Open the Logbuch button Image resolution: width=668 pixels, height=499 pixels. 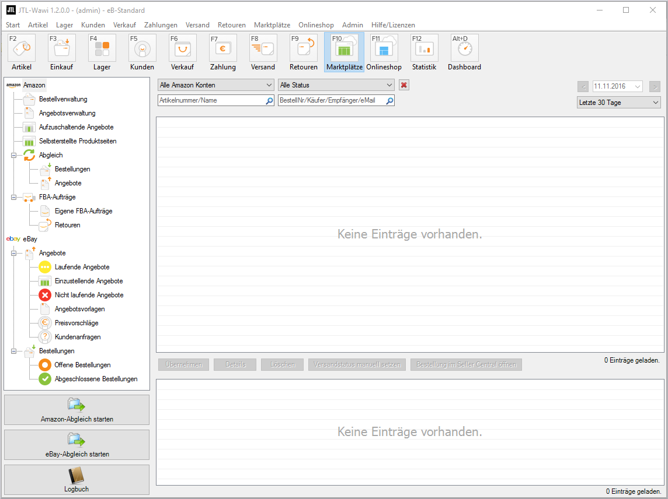coord(76,480)
